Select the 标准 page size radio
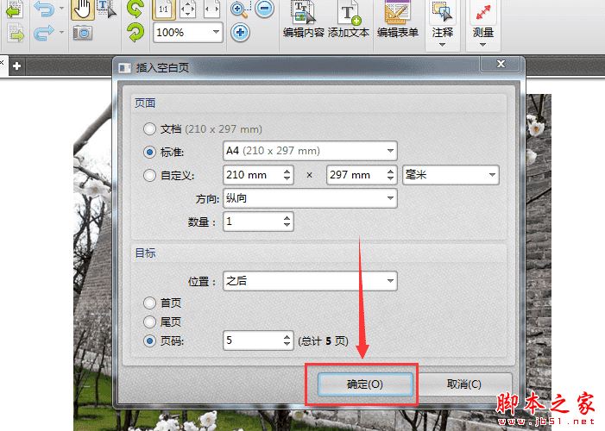The image size is (605, 431). pos(149,153)
